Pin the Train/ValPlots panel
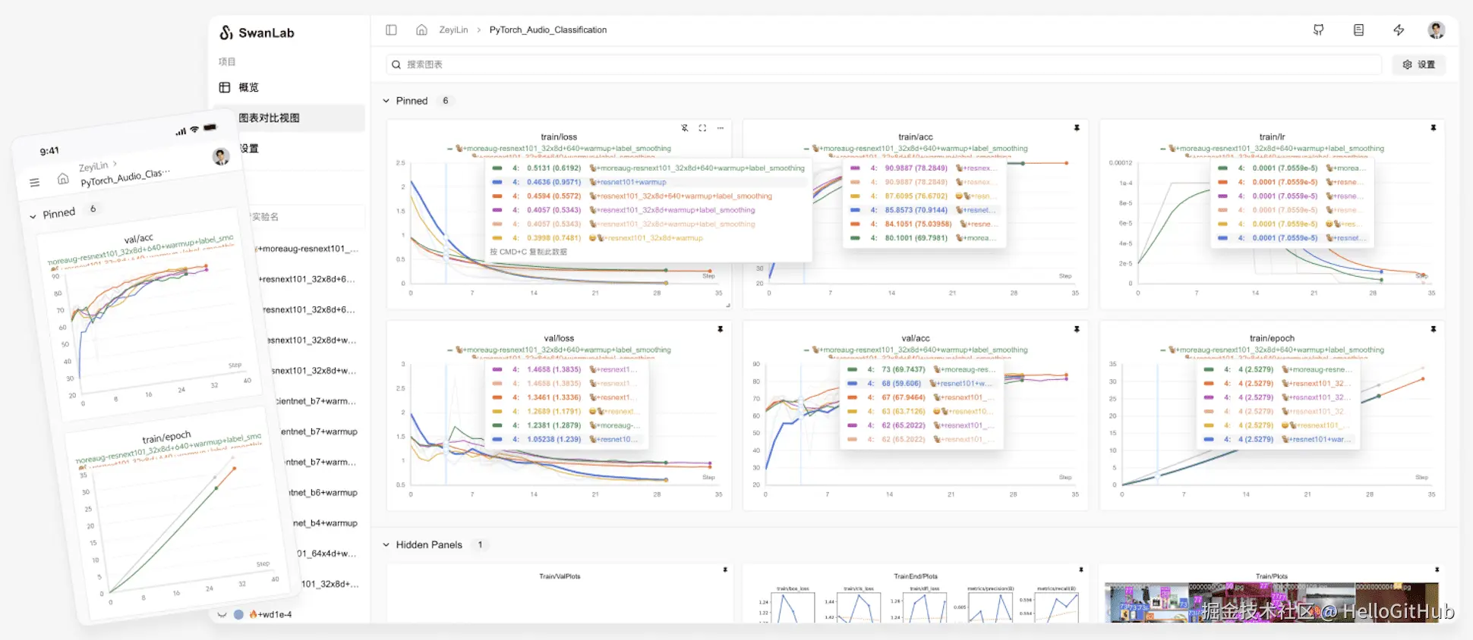The width and height of the screenshot is (1473, 640). click(725, 569)
